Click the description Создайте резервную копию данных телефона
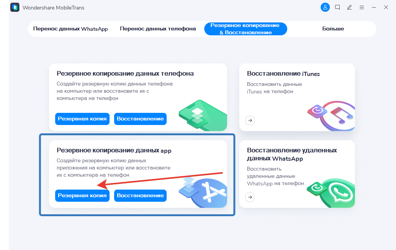Image resolution: width=396 pixels, height=250 pixels. [x=115, y=91]
